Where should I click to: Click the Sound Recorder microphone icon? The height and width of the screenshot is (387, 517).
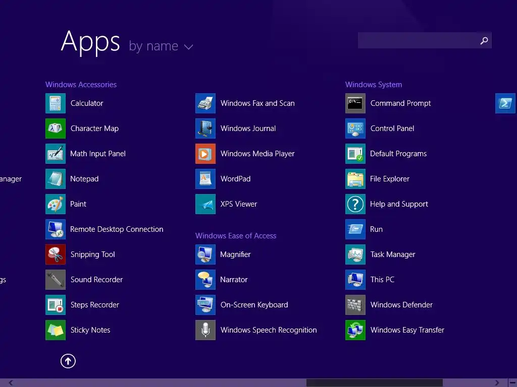click(x=56, y=280)
